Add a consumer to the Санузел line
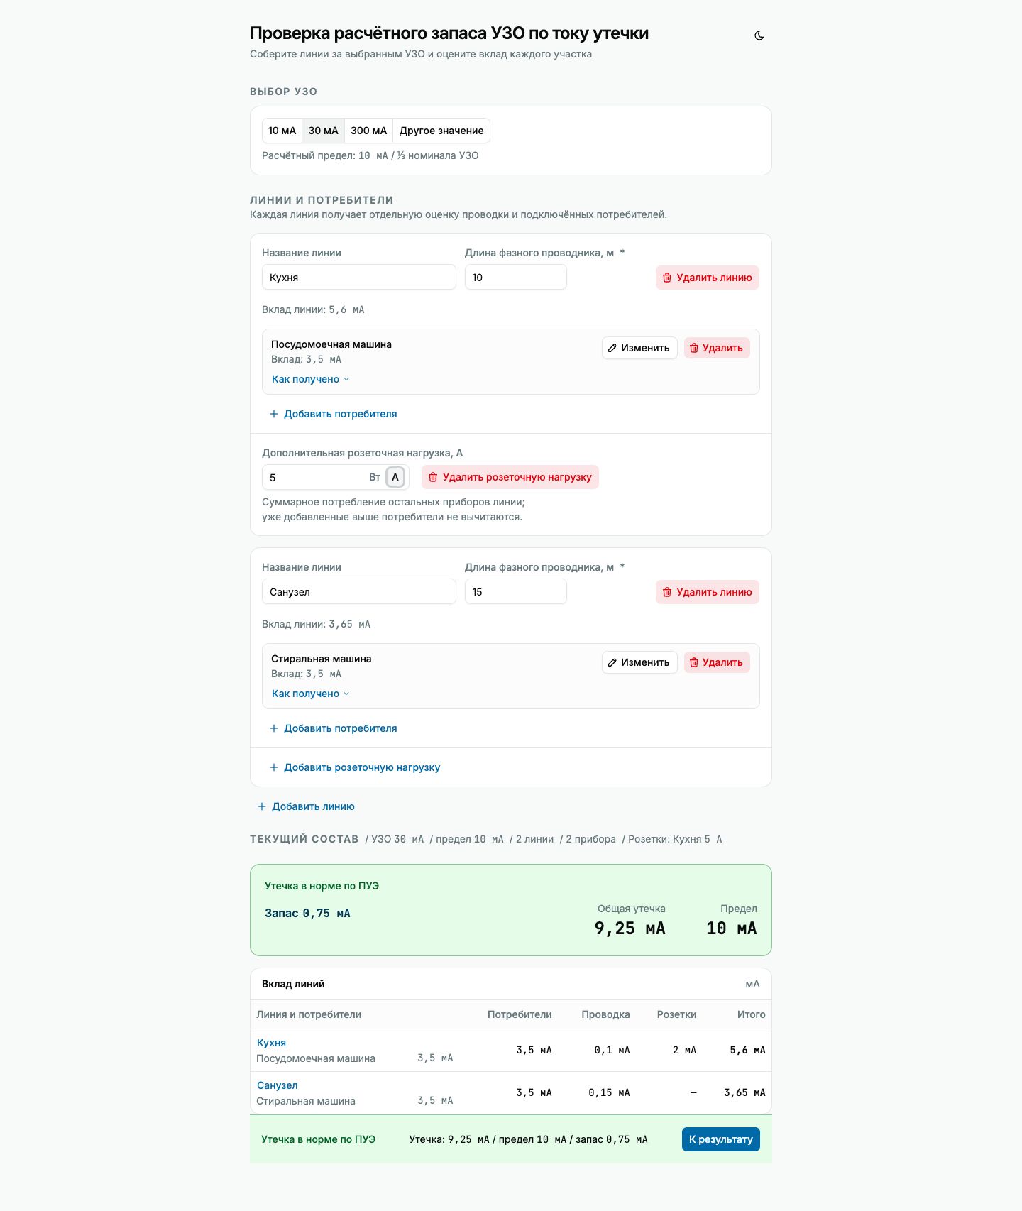Image resolution: width=1022 pixels, height=1211 pixels. [x=333, y=728]
